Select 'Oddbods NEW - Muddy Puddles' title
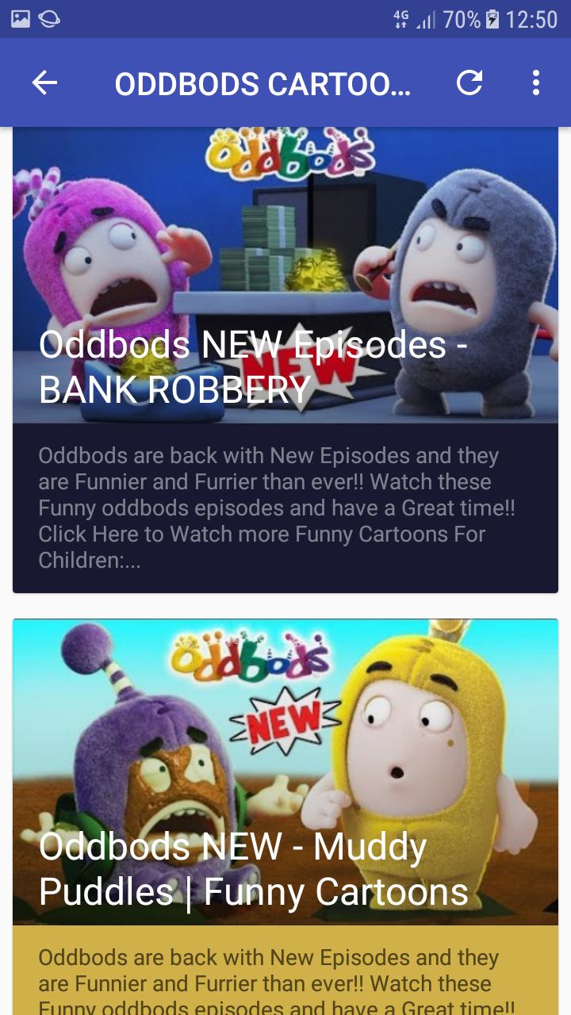Screen dimensions: 571x1015 253,869
